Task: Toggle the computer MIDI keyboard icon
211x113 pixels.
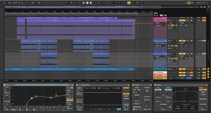Action: (x=189, y=3)
